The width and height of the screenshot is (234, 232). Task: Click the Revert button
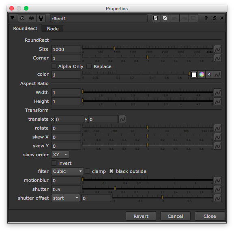[141, 216]
